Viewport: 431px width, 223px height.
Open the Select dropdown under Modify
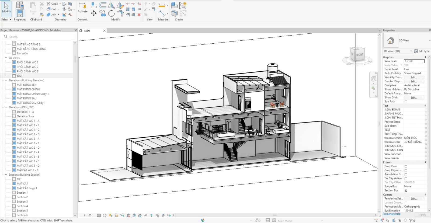[6, 19]
